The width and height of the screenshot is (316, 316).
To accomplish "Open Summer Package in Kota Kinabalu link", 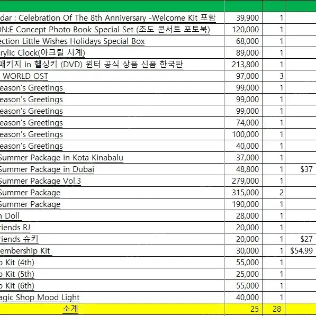I will pos(61,158).
